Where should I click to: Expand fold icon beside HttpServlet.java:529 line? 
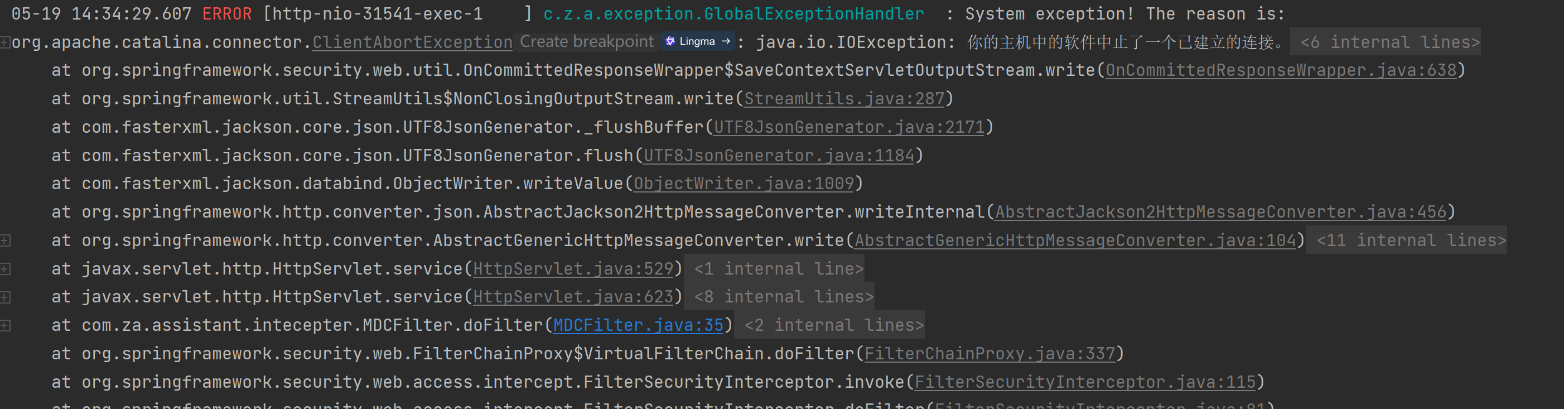5,268
